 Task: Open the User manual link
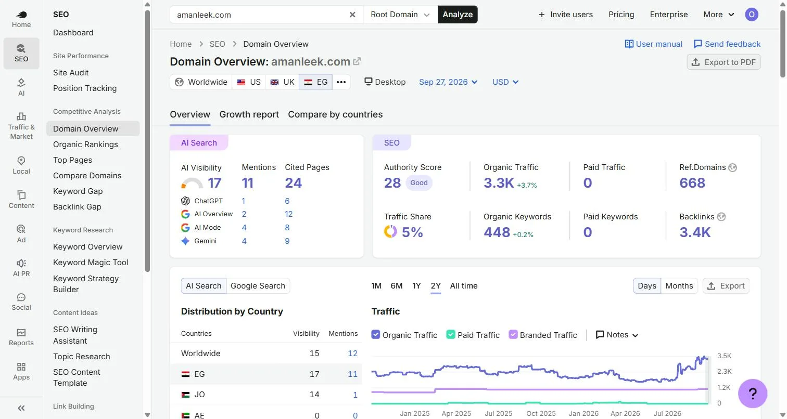click(x=654, y=44)
